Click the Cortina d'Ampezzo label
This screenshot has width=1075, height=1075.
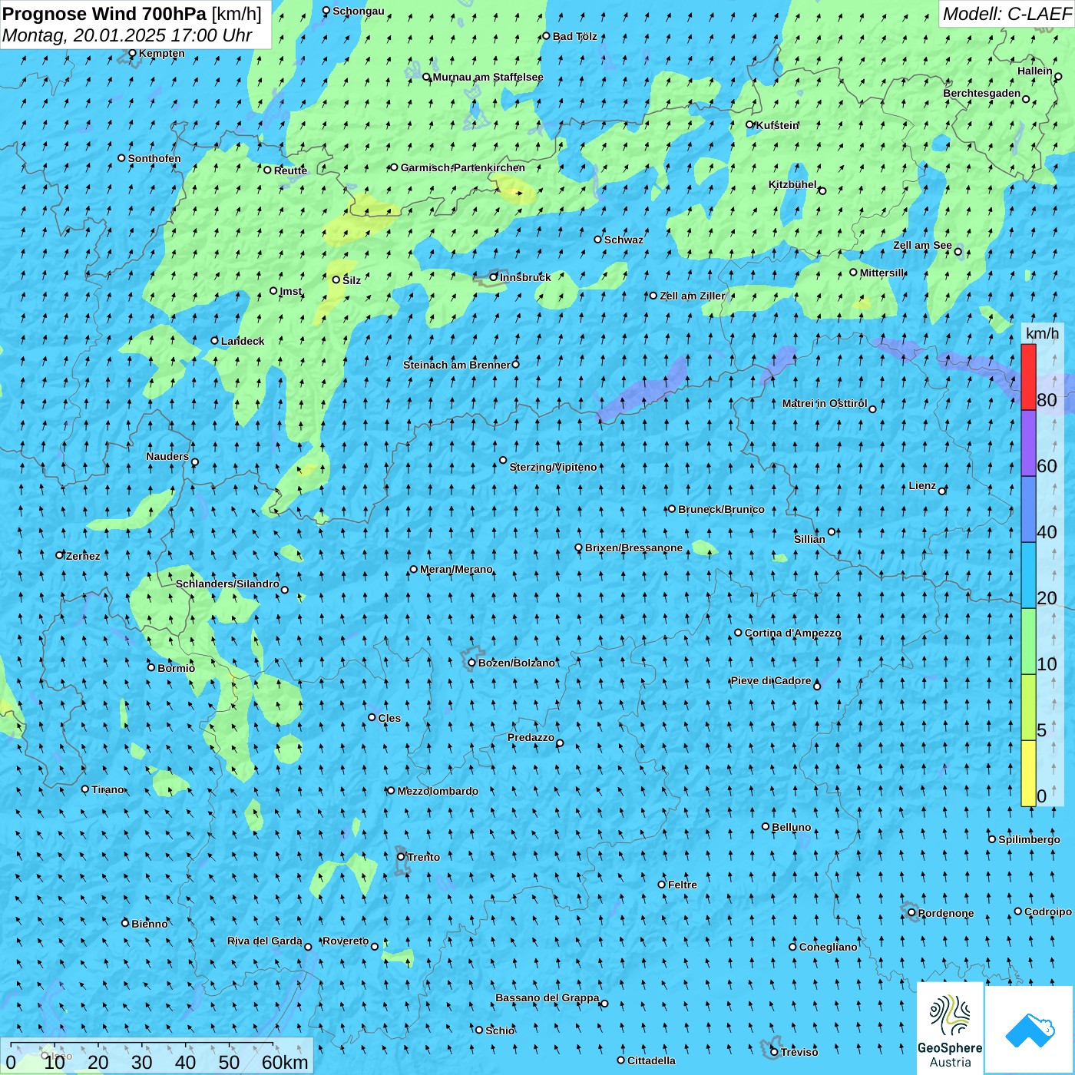click(x=792, y=633)
